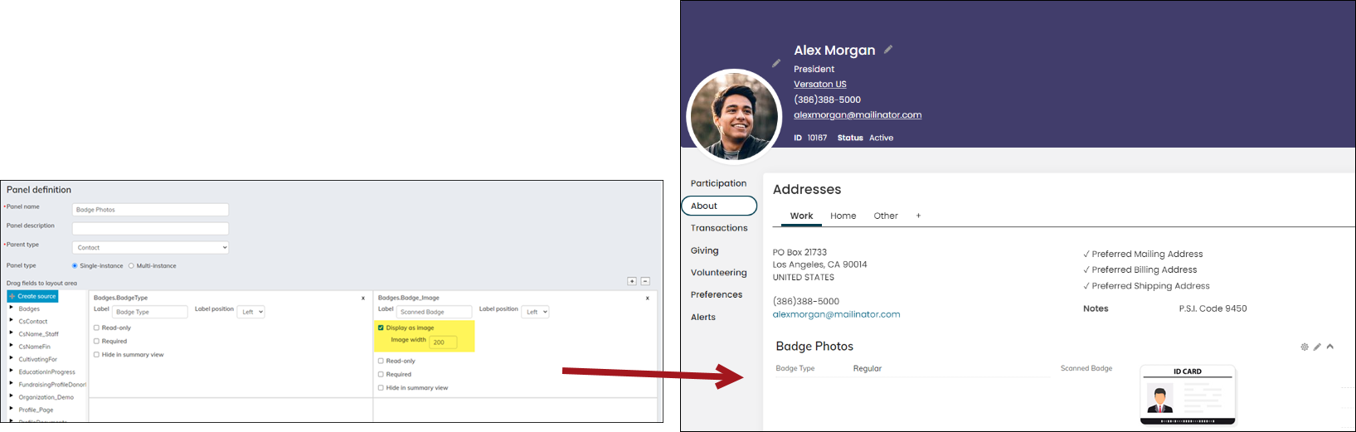Click Preferred Shipping Address text

point(1150,286)
